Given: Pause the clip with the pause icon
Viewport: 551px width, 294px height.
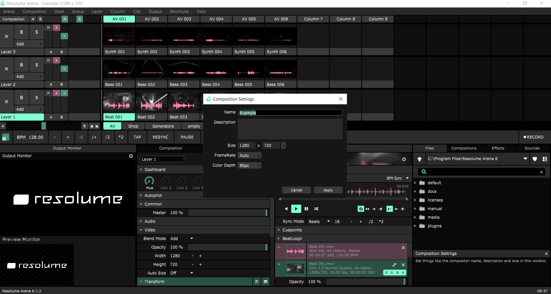Looking at the screenshot, I should (306, 209).
